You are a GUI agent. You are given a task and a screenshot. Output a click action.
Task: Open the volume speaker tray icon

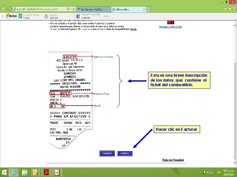tap(213, 172)
